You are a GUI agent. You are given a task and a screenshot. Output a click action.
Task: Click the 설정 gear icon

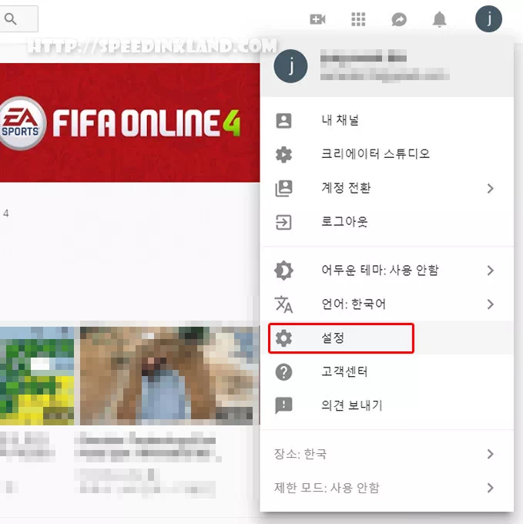(x=284, y=338)
